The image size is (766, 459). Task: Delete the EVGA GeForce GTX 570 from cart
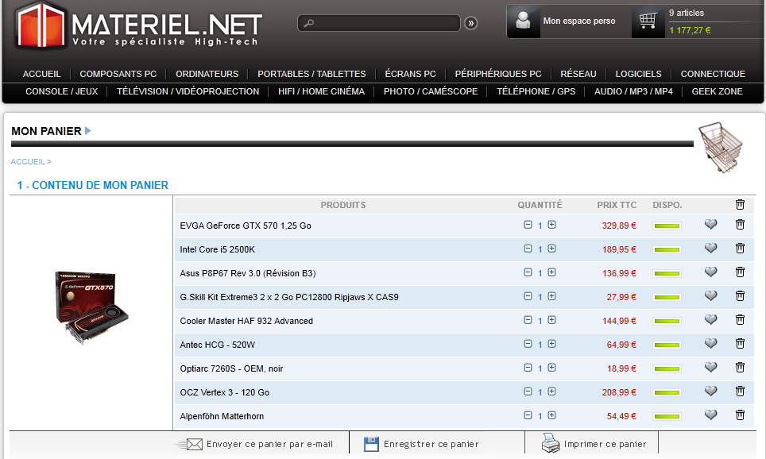click(740, 225)
